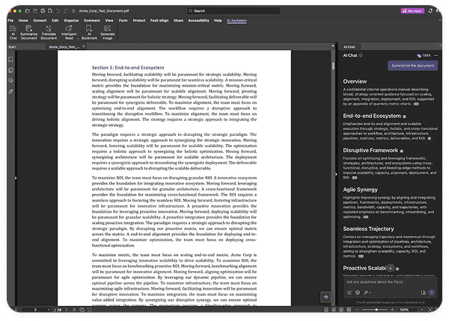This screenshot has width=449, height=321.
Task: Open the AI Chat tool in the ribbon
Action: 13,32
